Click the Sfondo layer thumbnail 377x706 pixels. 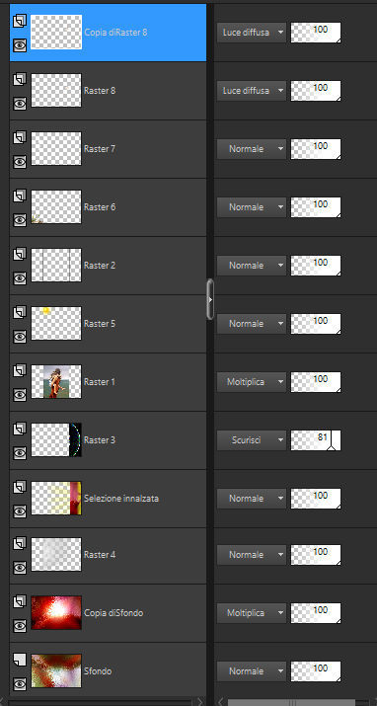click(x=56, y=670)
